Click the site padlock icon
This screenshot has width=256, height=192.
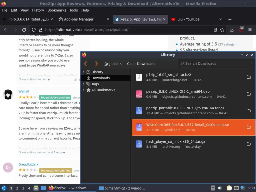tap(41, 30)
